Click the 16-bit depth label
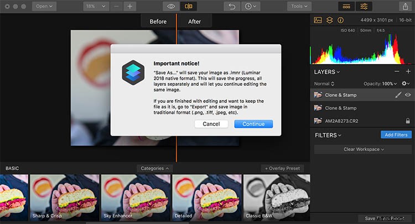 (x=405, y=20)
